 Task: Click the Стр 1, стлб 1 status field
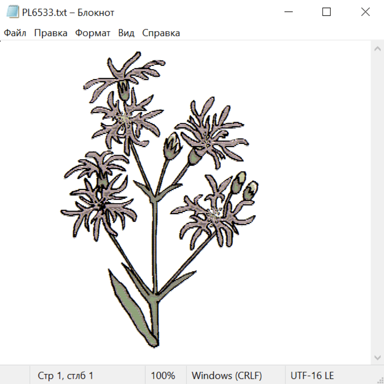[65, 375]
